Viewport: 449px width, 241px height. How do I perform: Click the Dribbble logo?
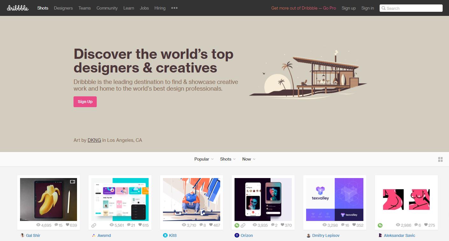[x=18, y=8]
